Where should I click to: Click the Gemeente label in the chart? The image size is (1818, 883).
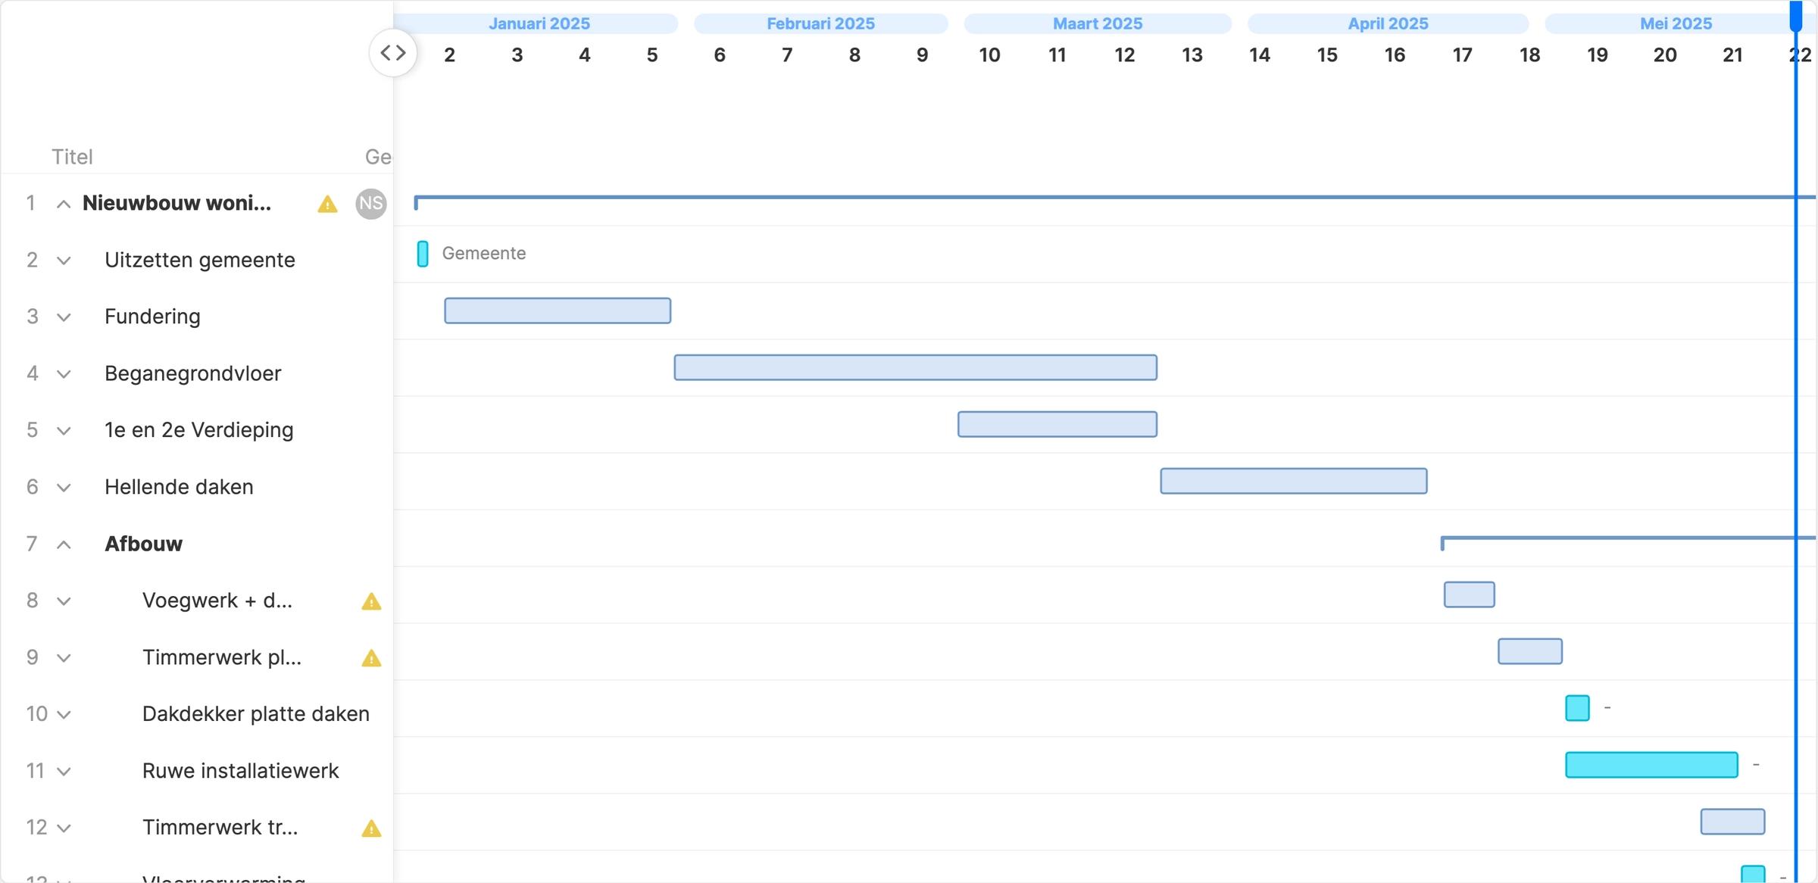tap(484, 253)
